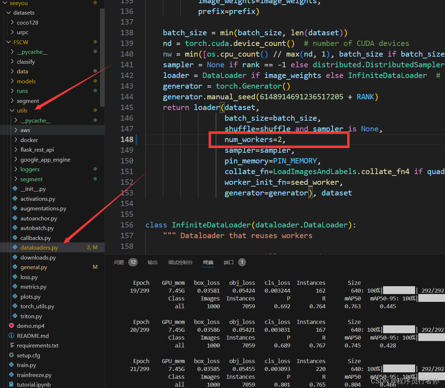
Task: Expand the loggers folder
Action: pos(16,169)
